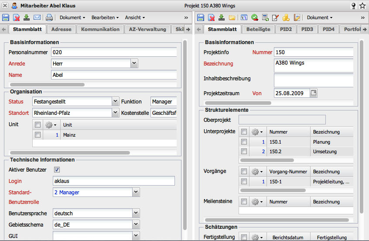The height and width of the screenshot is (241, 369).
Task: Click the edit note pencil icon
Action: 275,17
